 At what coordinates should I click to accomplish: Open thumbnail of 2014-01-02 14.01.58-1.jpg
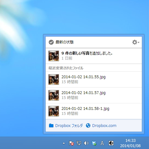54,111
